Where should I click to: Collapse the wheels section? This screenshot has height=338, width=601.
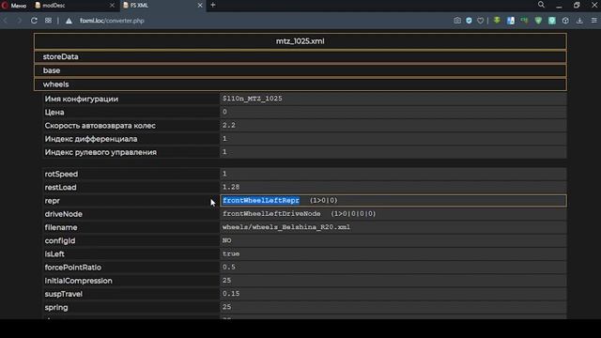300,84
